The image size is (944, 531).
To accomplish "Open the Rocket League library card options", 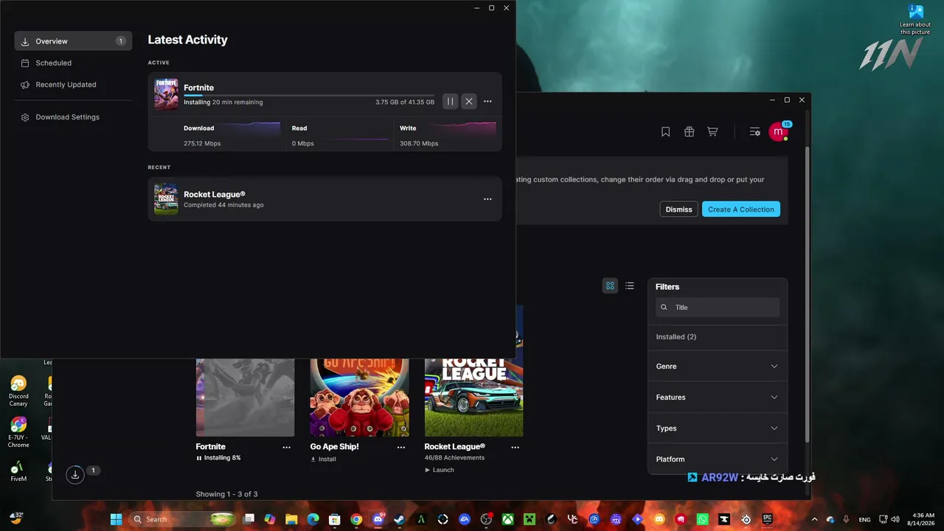I will [516, 447].
